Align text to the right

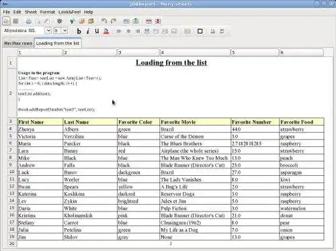click(x=138, y=32)
